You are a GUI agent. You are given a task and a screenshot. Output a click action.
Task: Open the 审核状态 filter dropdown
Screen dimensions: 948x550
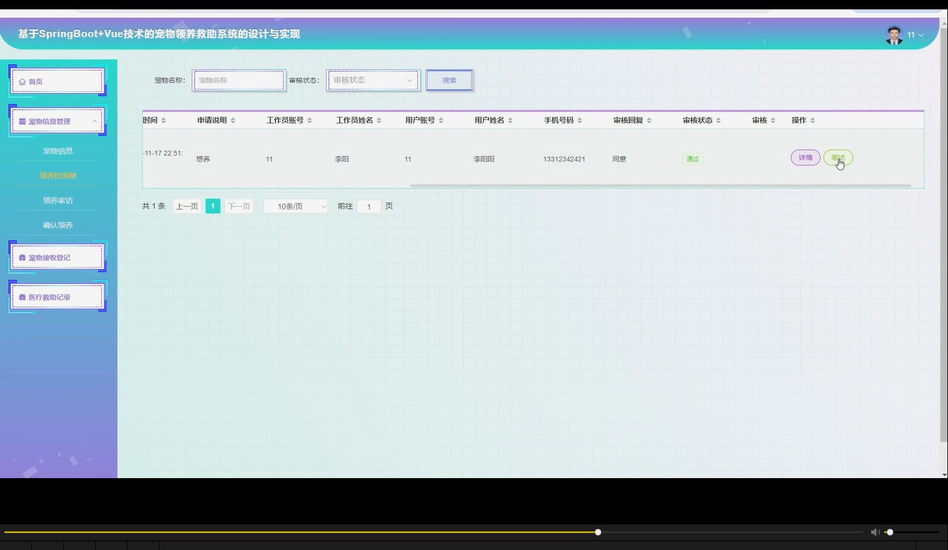coord(372,80)
